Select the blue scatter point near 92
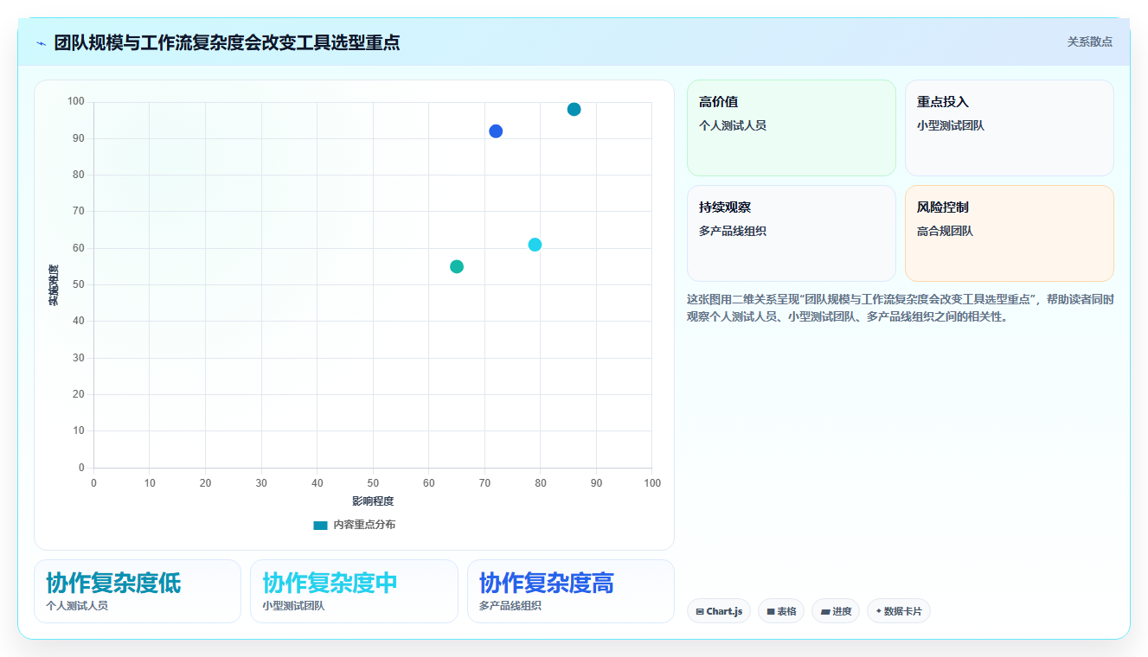Image resolution: width=1148 pixels, height=657 pixels. 496,131
